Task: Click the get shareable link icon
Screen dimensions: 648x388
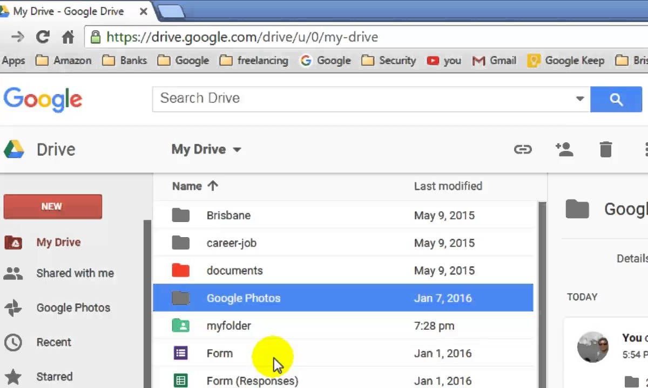Action: click(523, 149)
